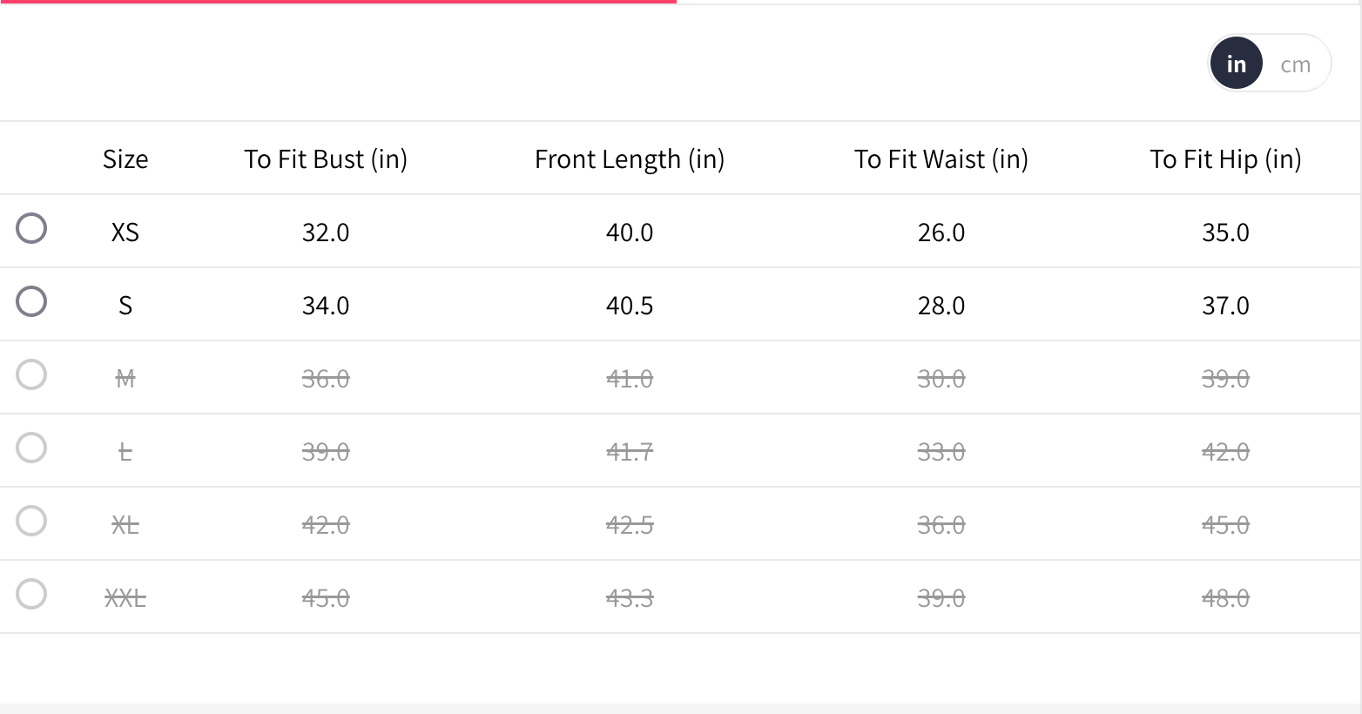Click the L size radio button

coord(31,448)
